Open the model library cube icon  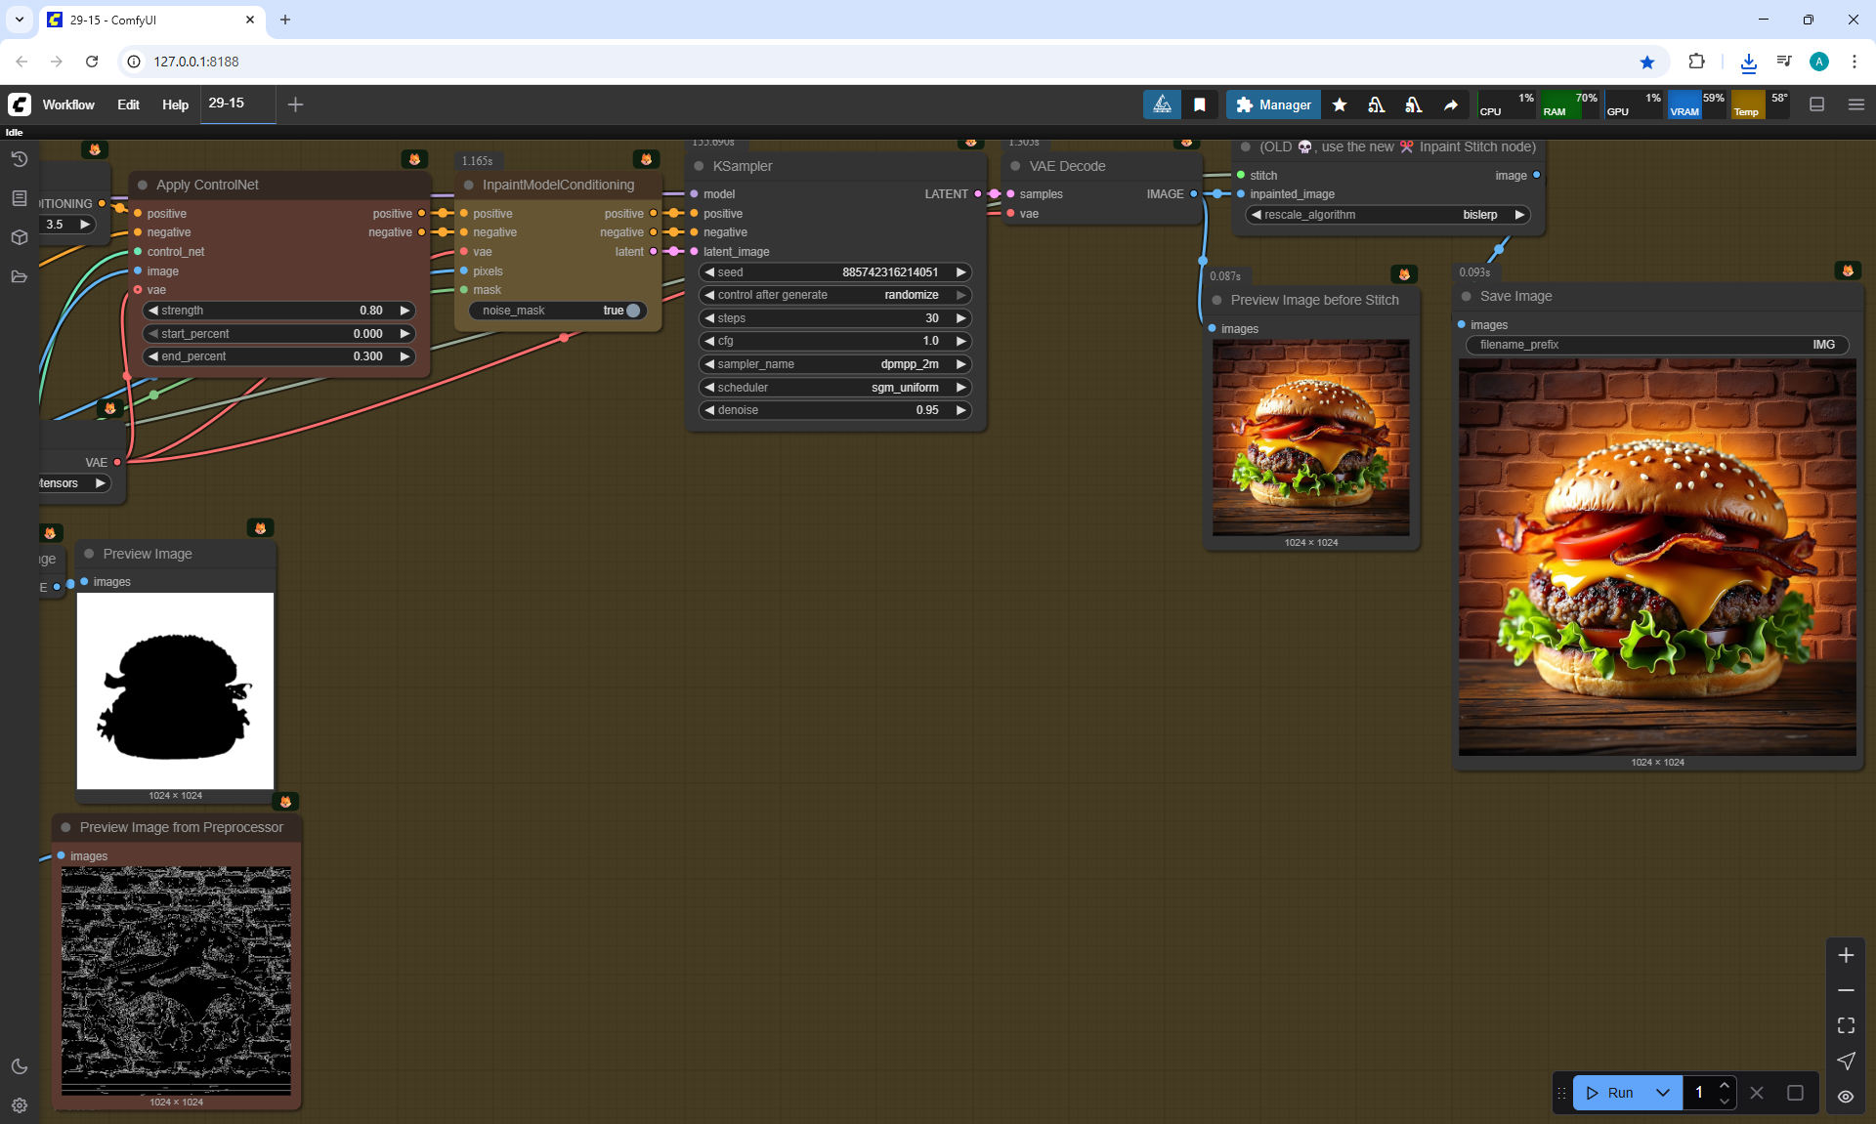19,237
